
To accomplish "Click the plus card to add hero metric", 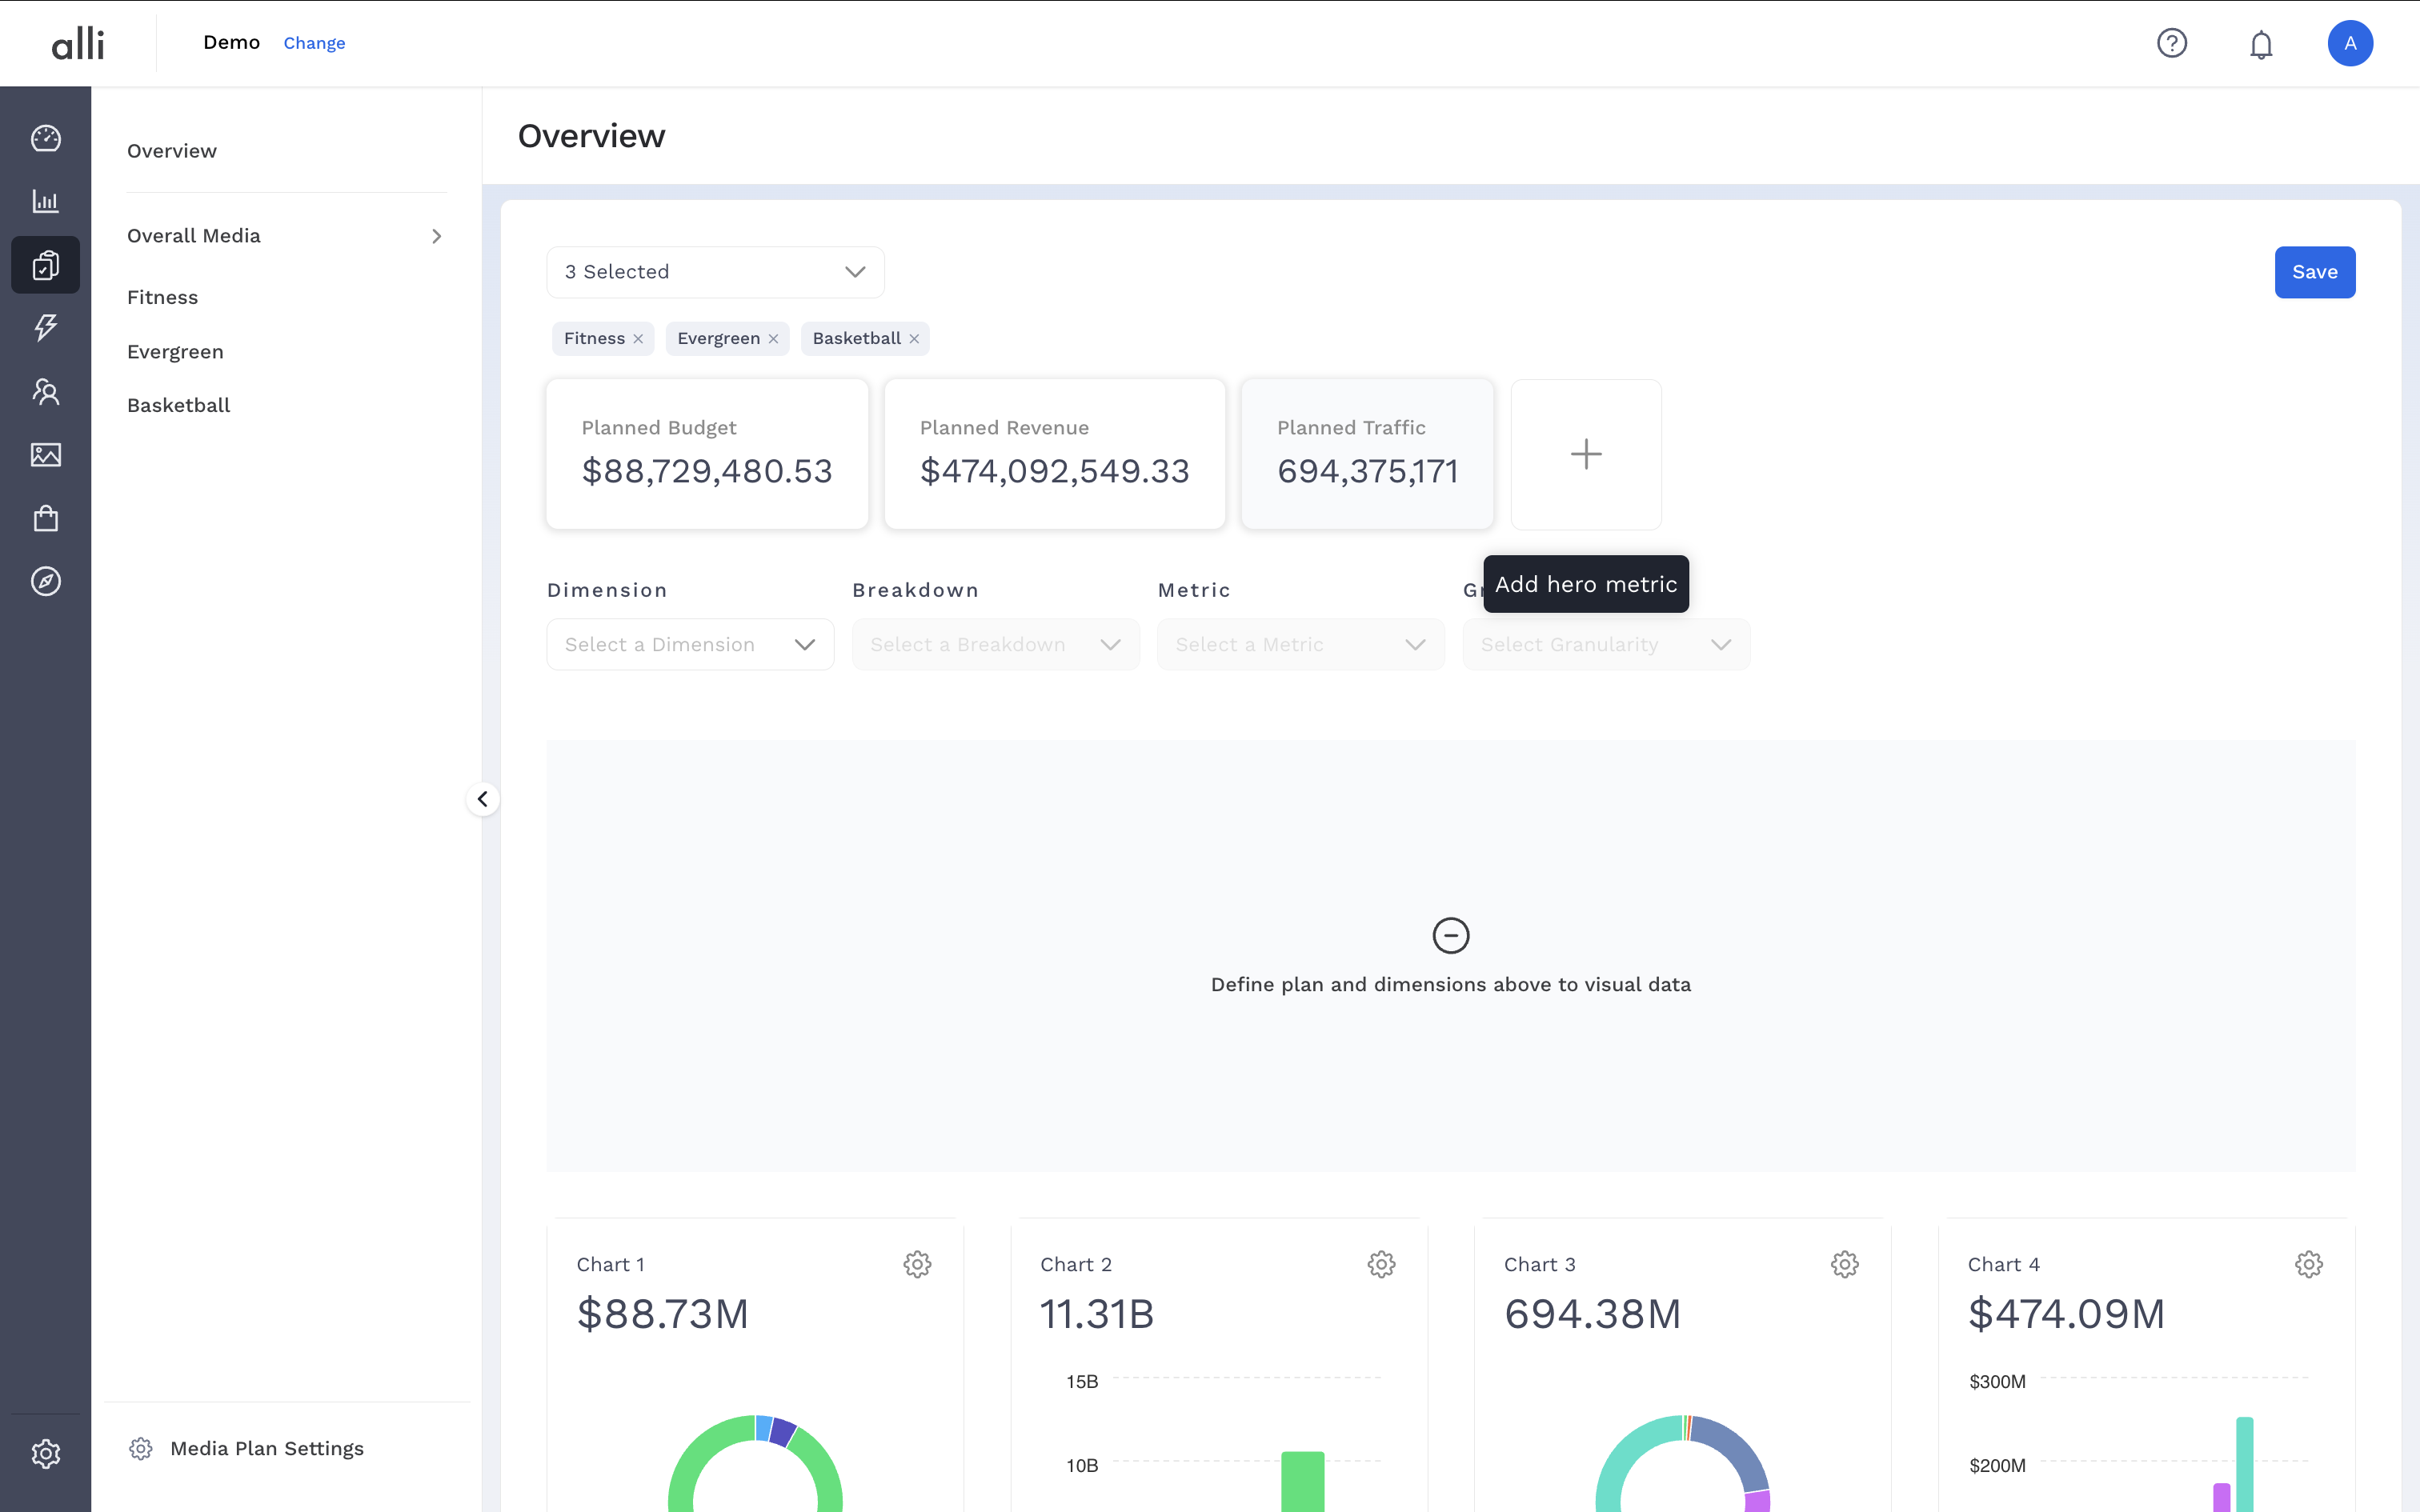I will tap(1585, 454).
